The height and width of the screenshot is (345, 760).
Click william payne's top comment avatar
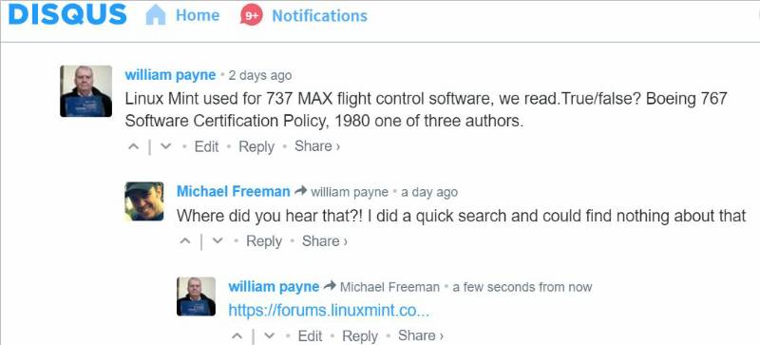click(85, 90)
